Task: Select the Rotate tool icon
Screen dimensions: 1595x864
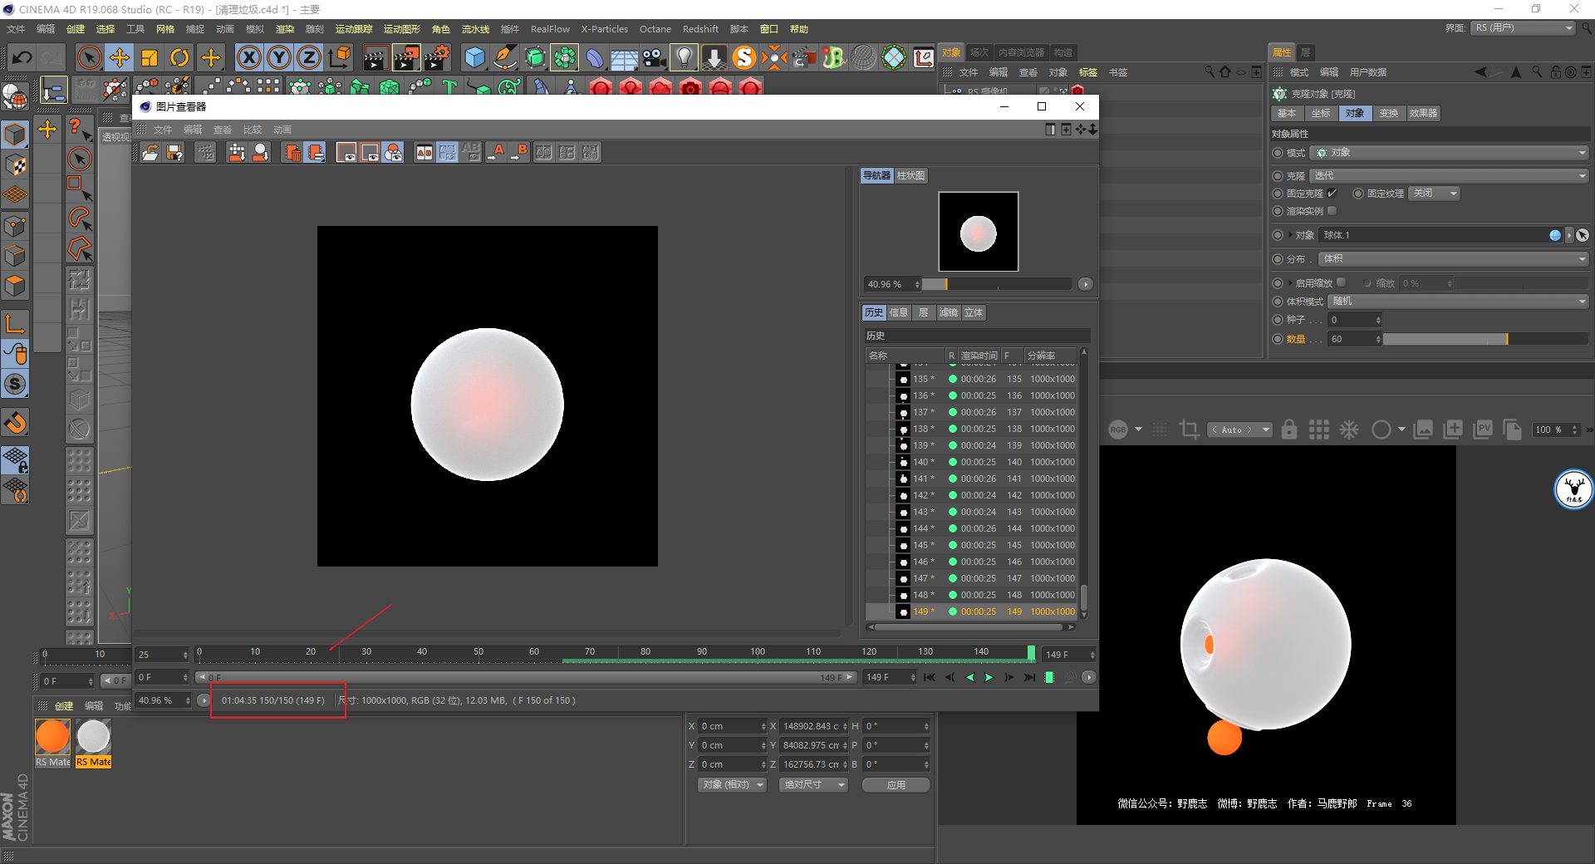Action: [x=179, y=57]
